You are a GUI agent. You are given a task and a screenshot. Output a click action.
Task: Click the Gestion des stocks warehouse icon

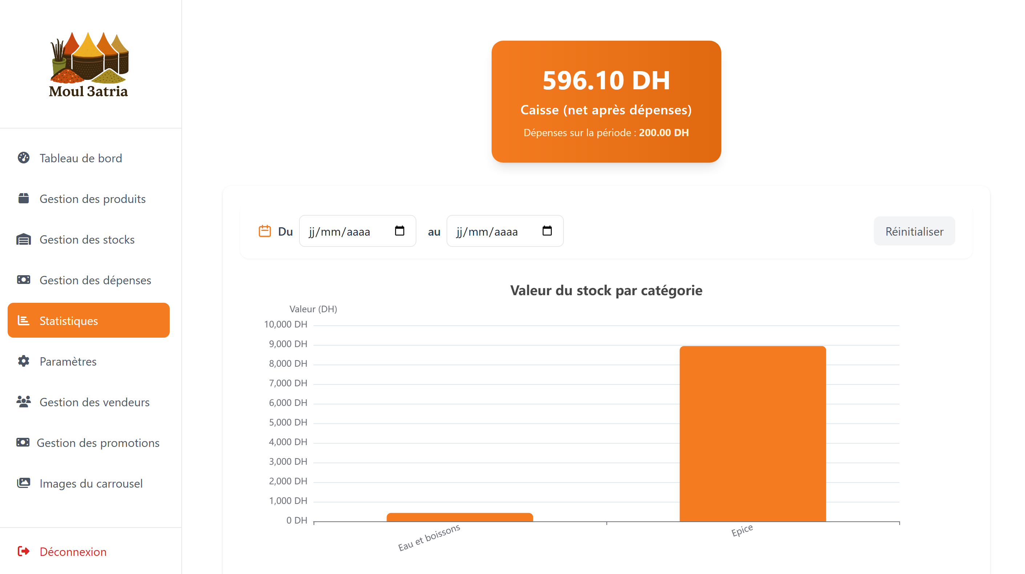tap(24, 239)
